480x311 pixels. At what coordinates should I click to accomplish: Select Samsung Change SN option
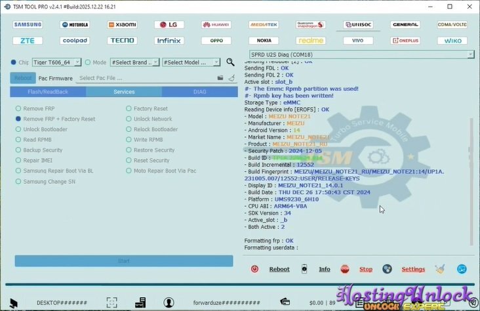coord(46,182)
